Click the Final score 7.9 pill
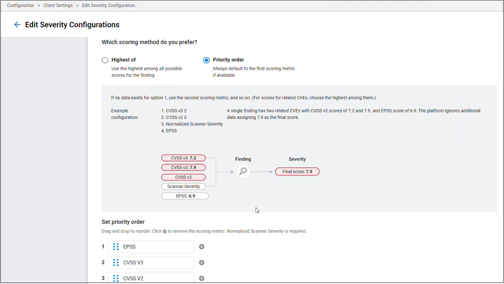 coord(297,172)
